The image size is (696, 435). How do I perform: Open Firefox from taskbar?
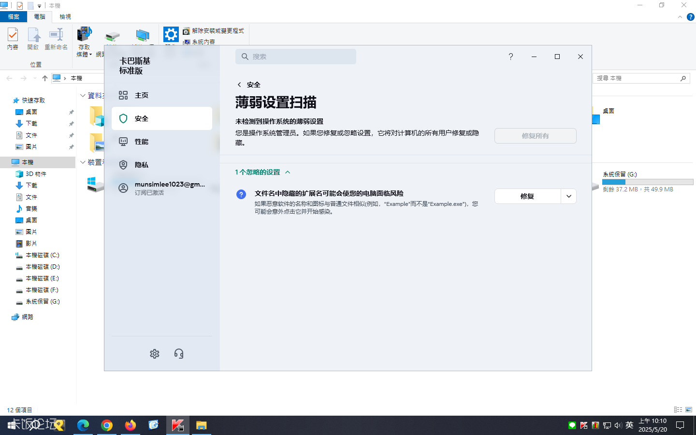130,425
